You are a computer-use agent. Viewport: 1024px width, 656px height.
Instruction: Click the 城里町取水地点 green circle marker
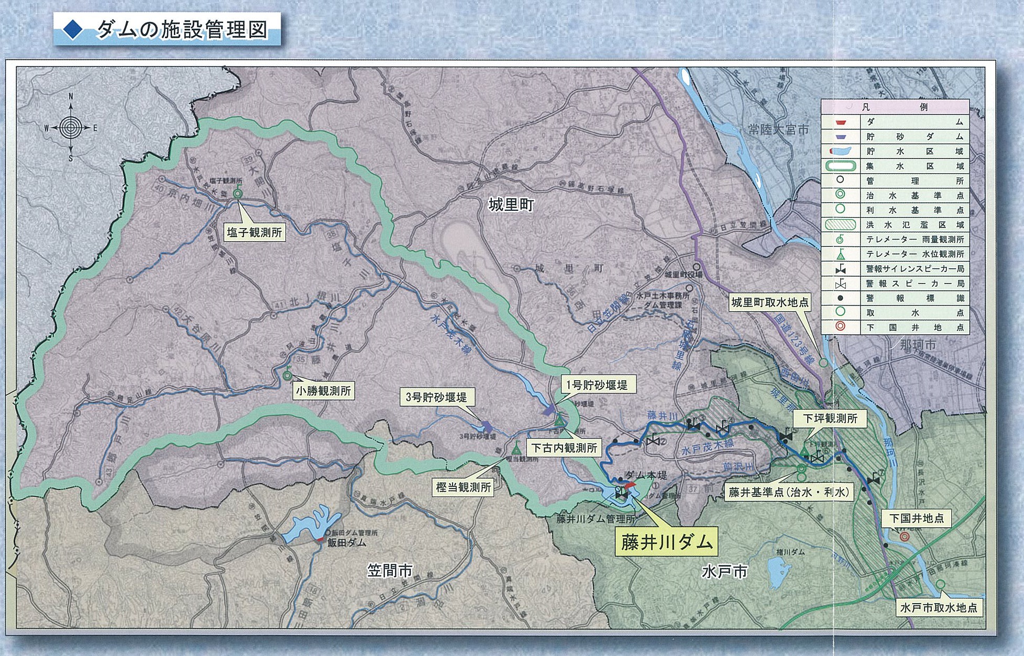point(824,362)
